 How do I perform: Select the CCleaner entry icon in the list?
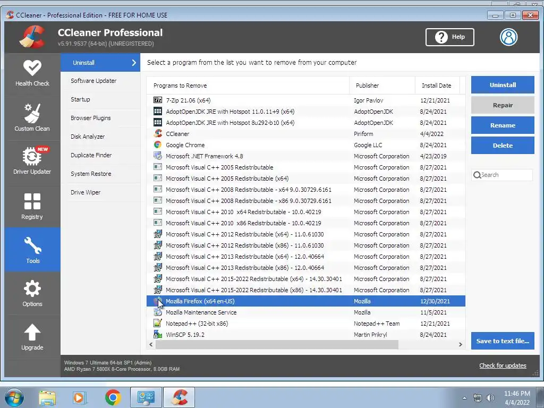click(x=158, y=133)
